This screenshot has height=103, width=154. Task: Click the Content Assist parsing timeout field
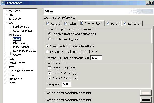tap(96, 58)
